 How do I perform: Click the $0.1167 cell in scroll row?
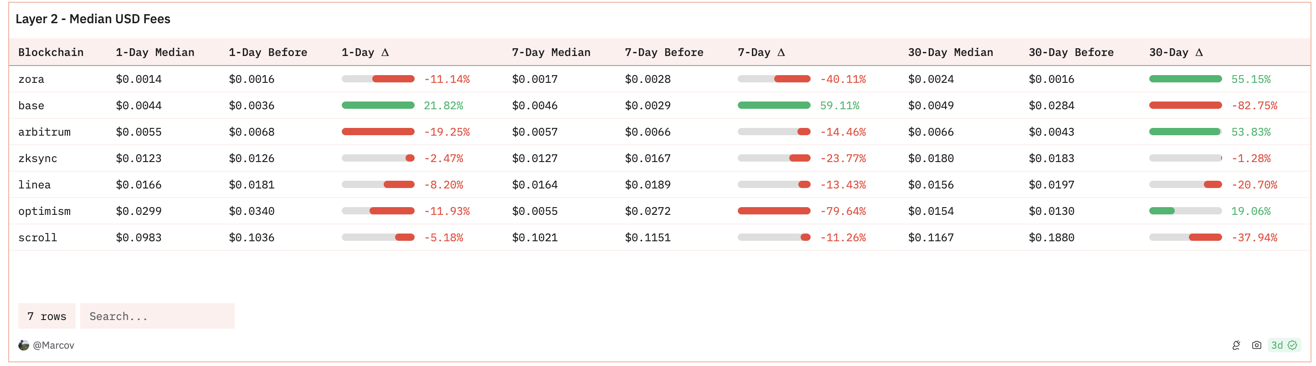pyautogui.click(x=931, y=238)
